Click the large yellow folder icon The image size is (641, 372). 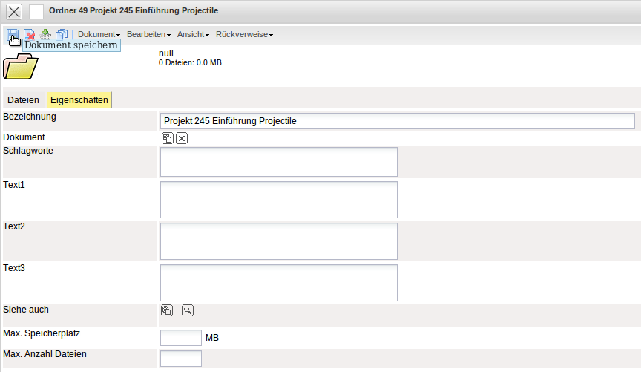point(20,65)
